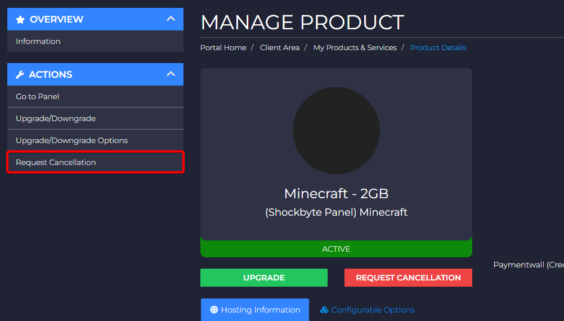
Task: Collapse the Overview panel chevron
Action: [171, 19]
